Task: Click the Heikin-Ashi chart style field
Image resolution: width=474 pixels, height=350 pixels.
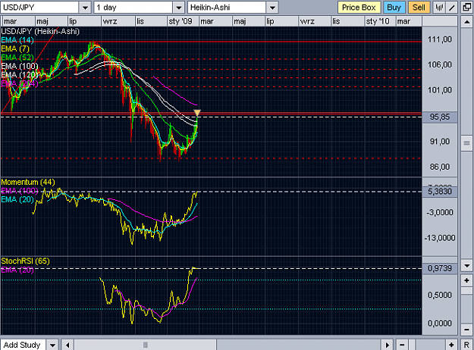Action: 227,8
